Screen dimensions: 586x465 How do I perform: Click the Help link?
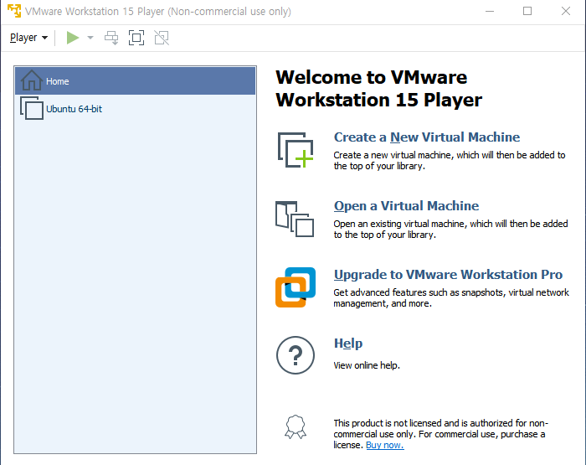click(x=348, y=344)
